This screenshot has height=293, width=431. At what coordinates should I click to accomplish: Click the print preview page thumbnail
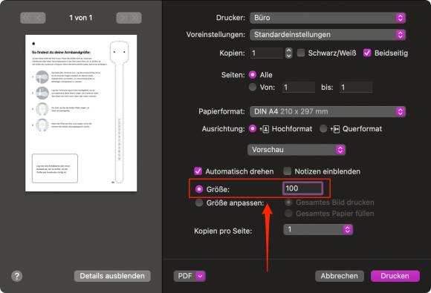81,113
